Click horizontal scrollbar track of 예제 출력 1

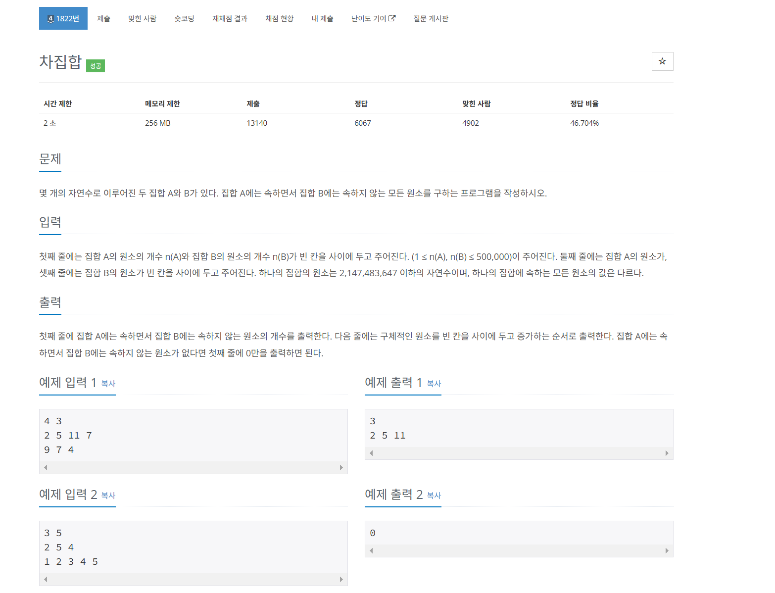[x=519, y=453]
